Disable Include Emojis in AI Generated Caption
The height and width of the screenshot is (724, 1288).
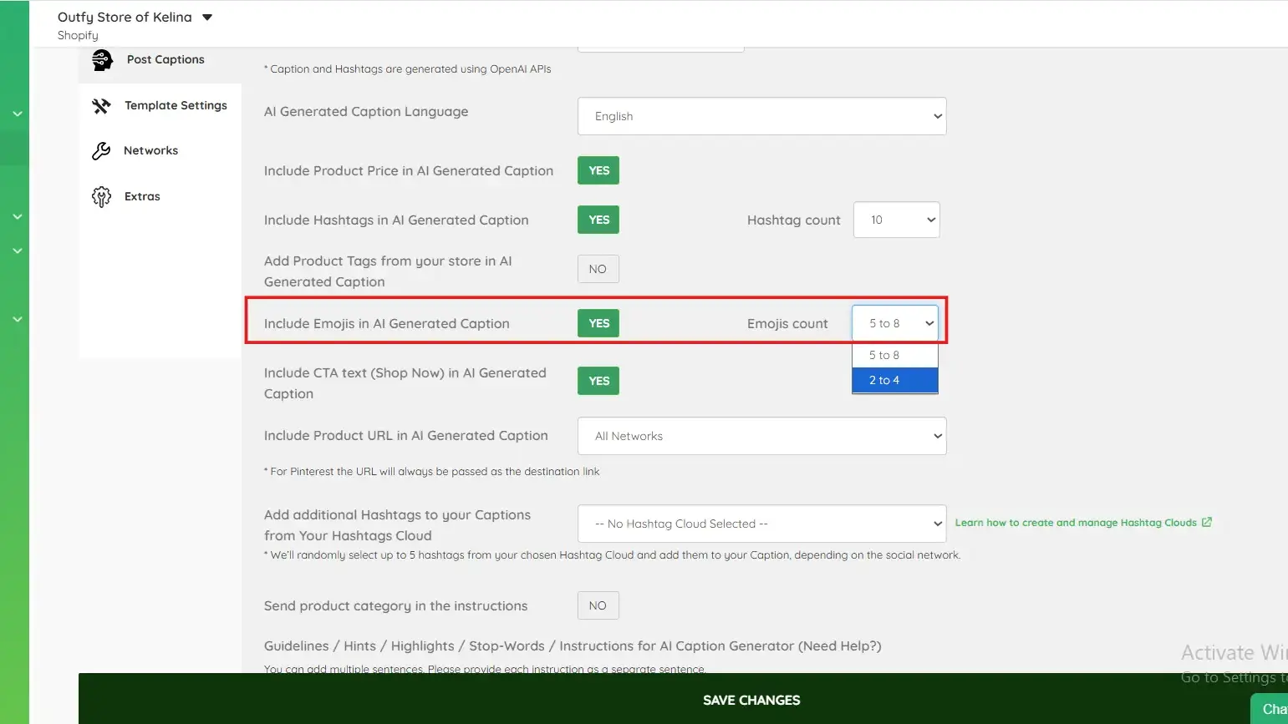tap(598, 323)
